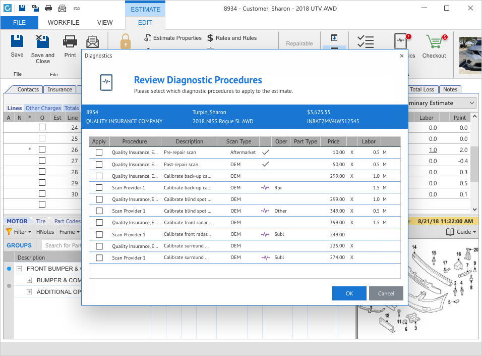
Task: Click the Rates and Rules dollar icon
Action: (210, 38)
